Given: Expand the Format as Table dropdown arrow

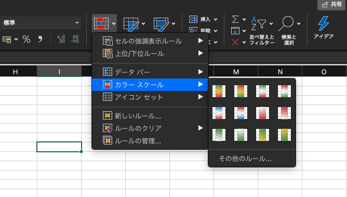Looking at the screenshot, I should [x=143, y=23].
